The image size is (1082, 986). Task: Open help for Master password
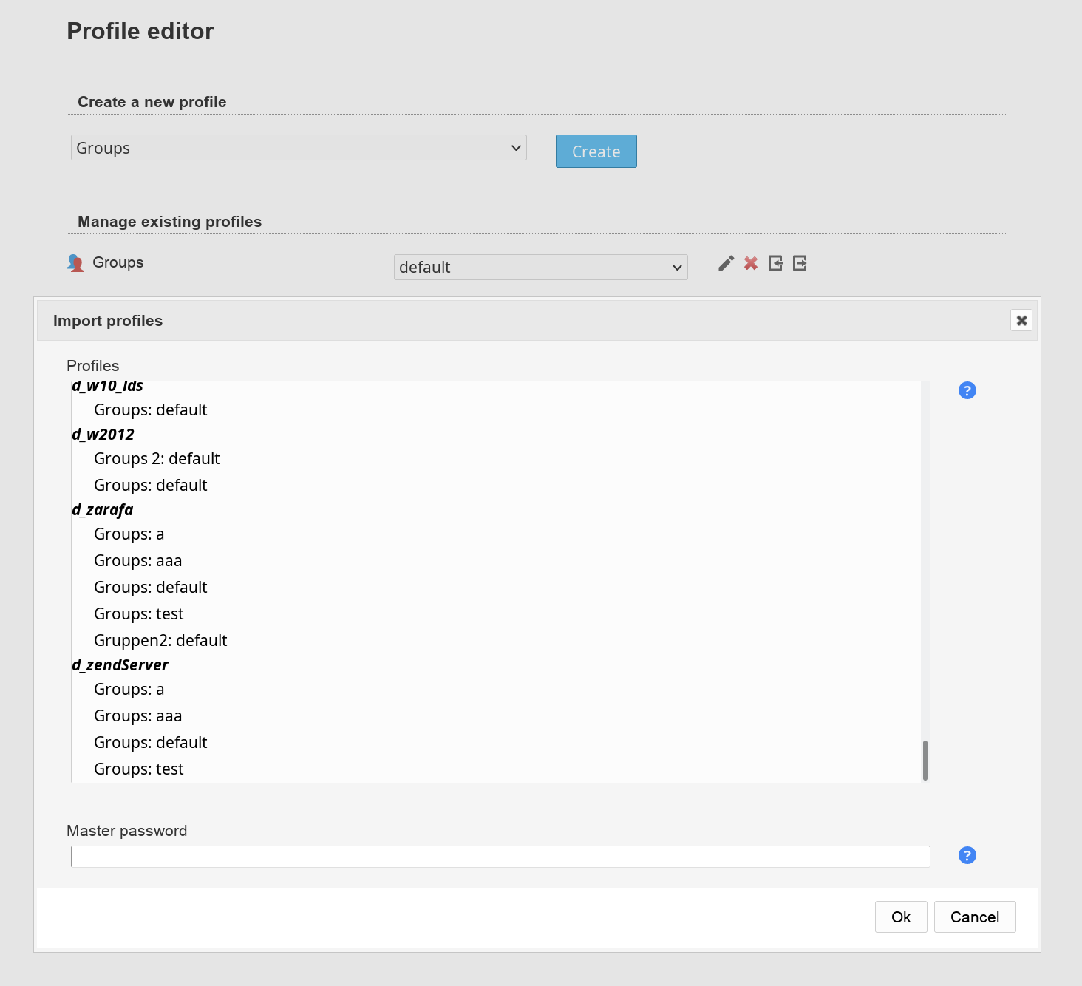pyautogui.click(x=967, y=855)
